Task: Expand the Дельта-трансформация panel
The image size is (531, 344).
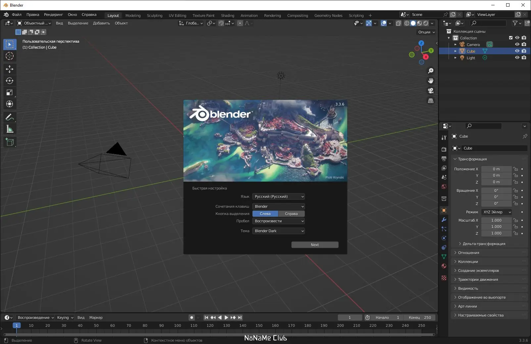Action: point(484,244)
